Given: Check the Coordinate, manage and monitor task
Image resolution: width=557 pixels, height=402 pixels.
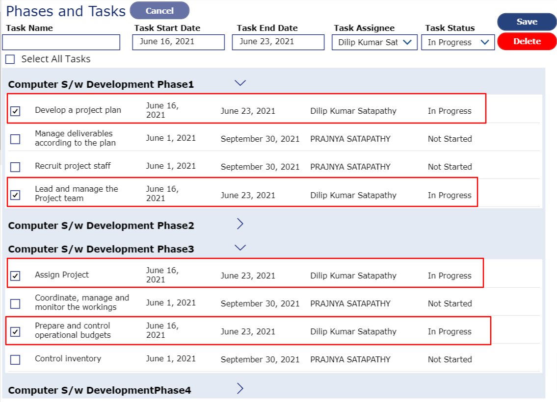Looking at the screenshot, I should click(15, 303).
